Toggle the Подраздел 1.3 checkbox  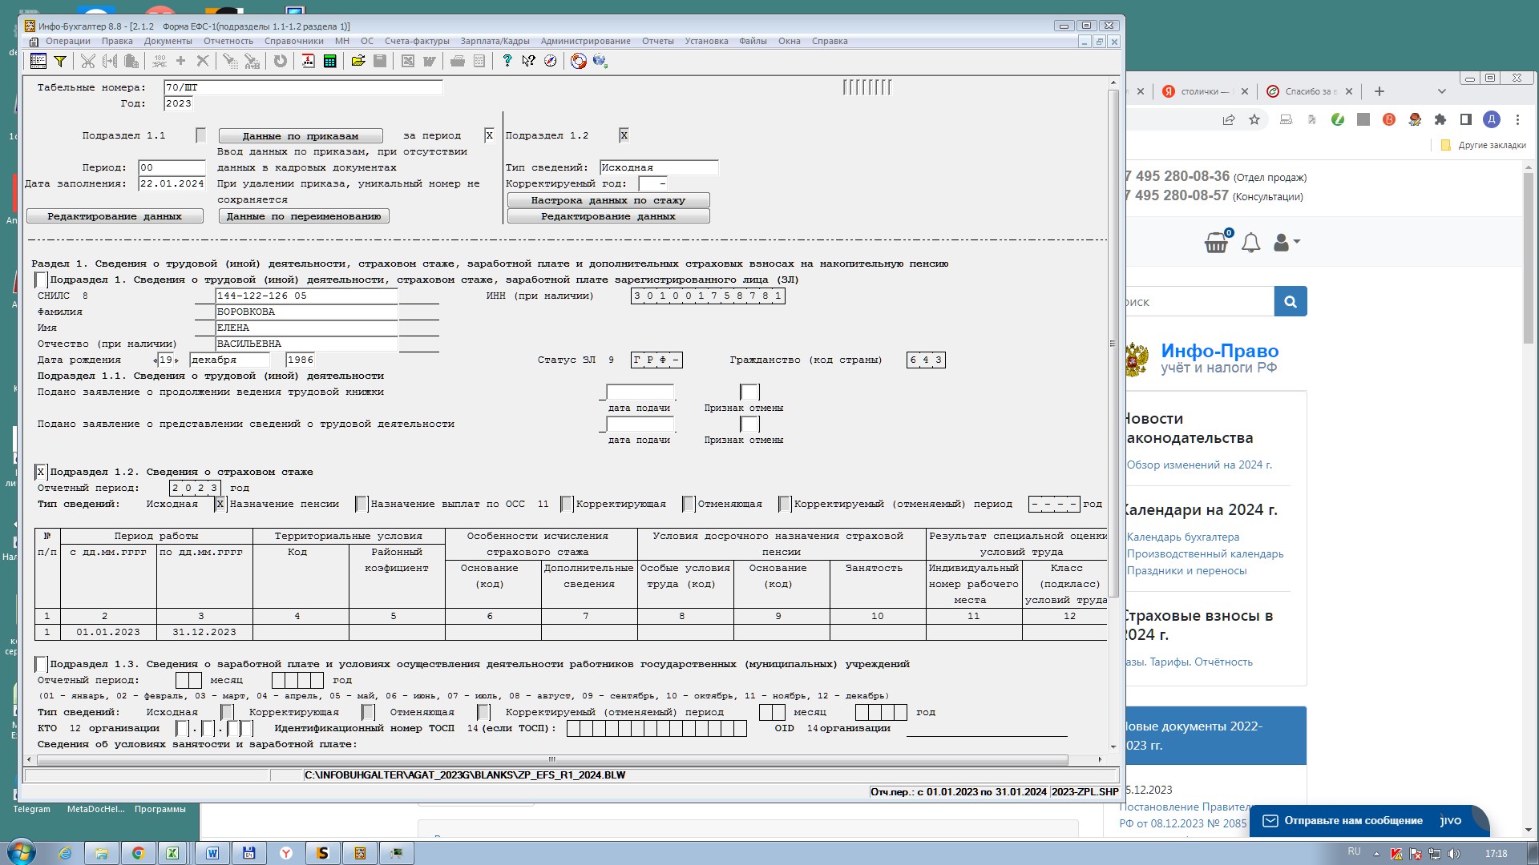pos(41,664)
